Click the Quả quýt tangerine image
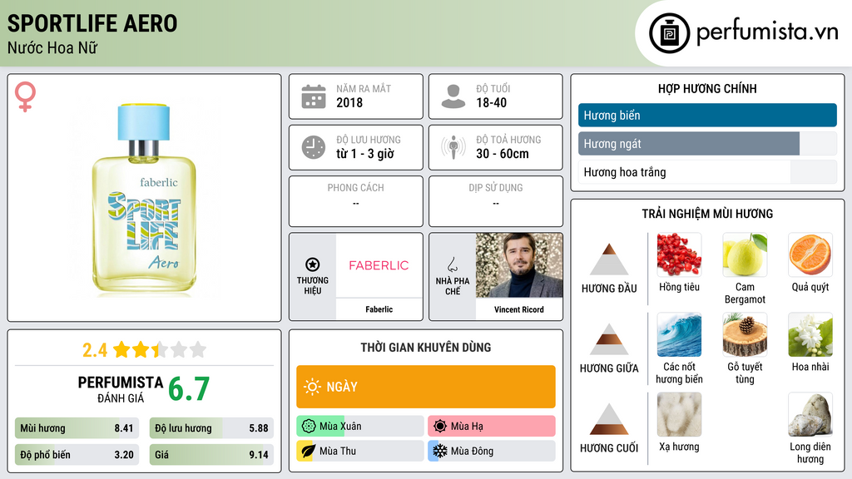Image resolution: width=852 pixels, height=479 pixels. coord(810,254)
